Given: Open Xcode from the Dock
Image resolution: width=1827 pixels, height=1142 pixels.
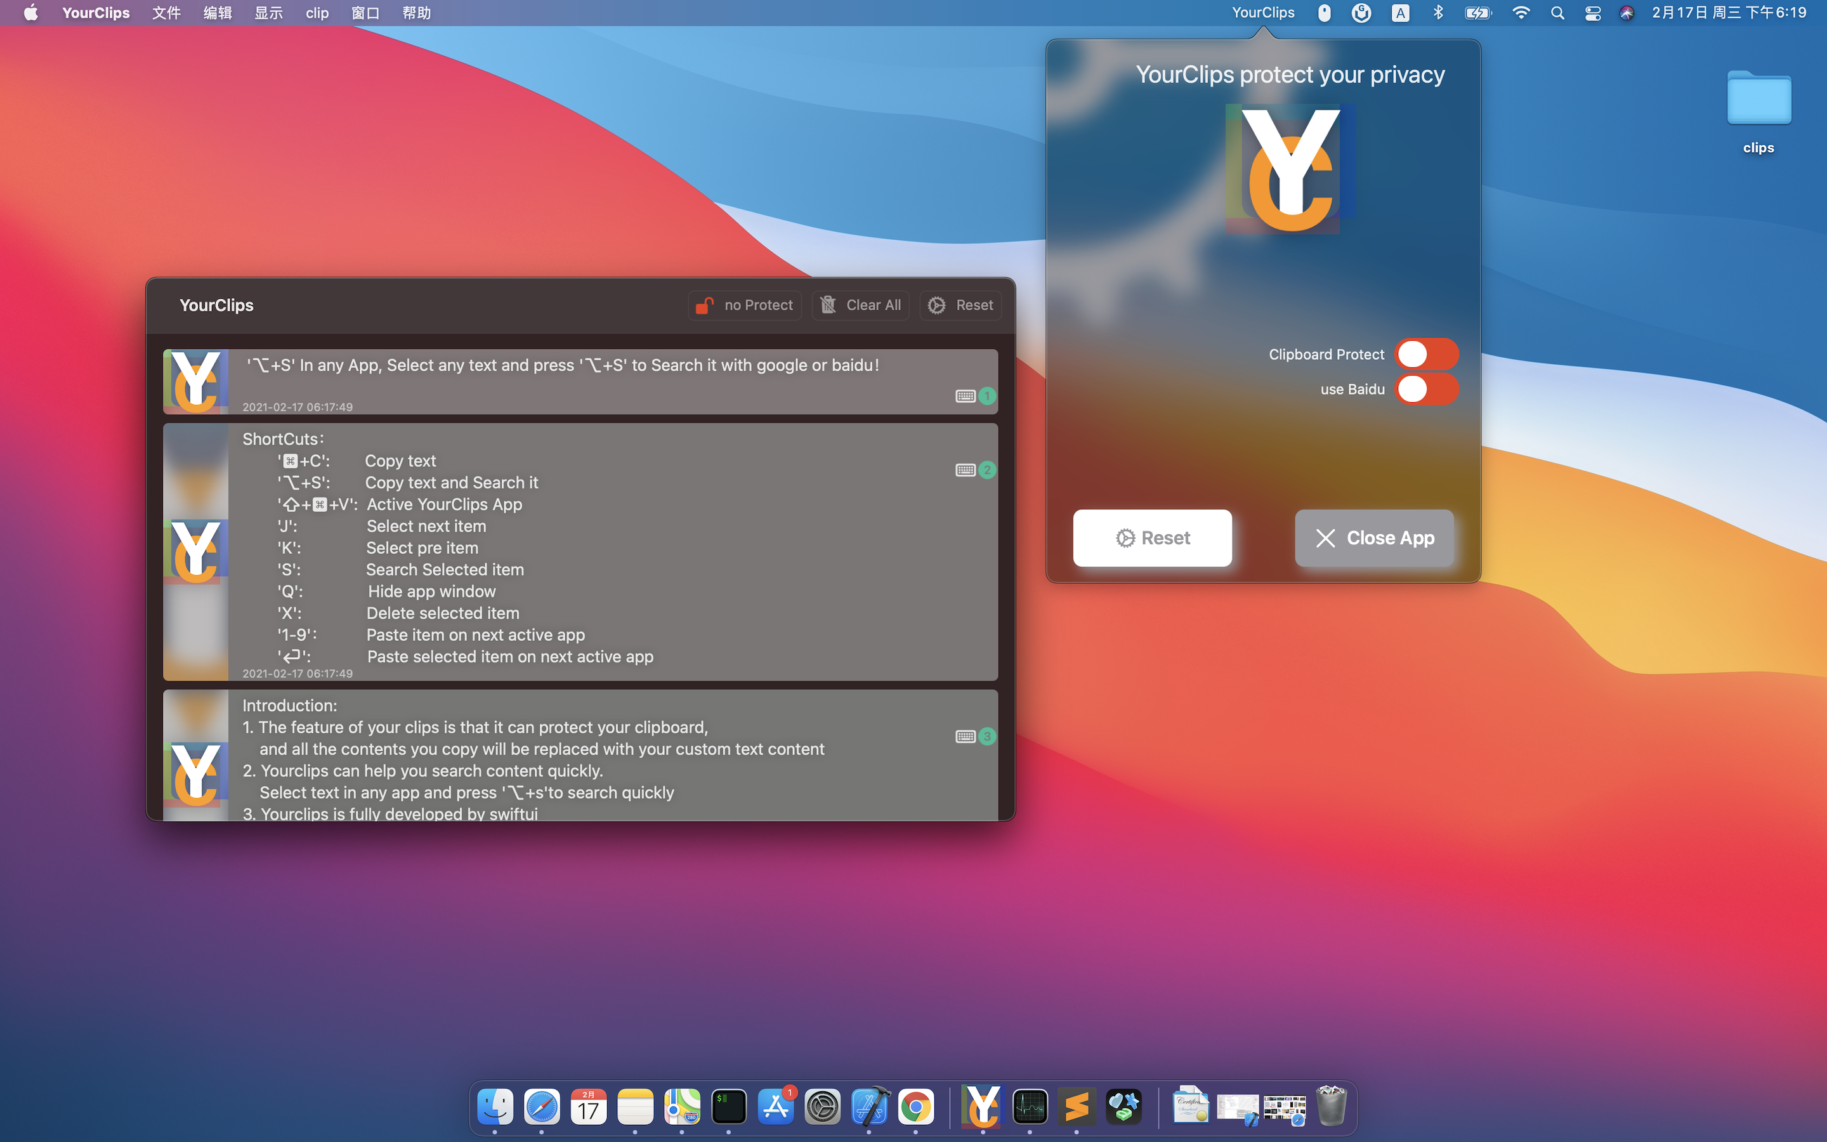Looking at the screenshot, I should [869, 1107].
